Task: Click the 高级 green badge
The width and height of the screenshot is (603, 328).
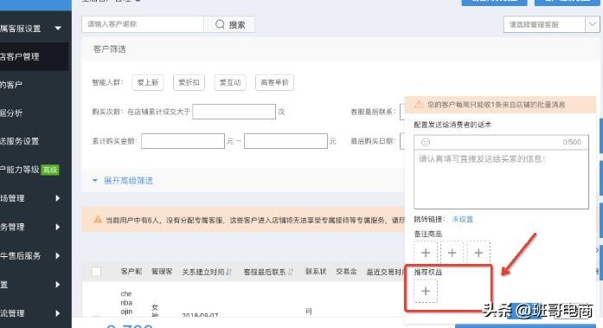Action: coord(50,170)
